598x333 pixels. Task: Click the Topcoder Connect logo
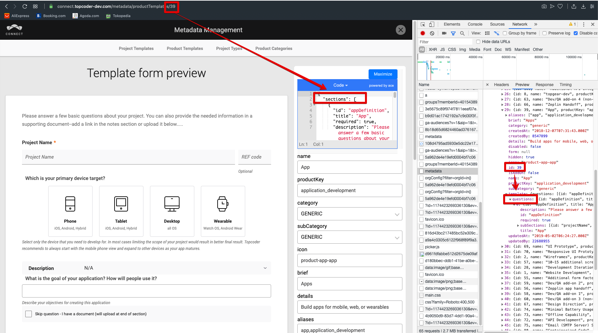[14, 30]
